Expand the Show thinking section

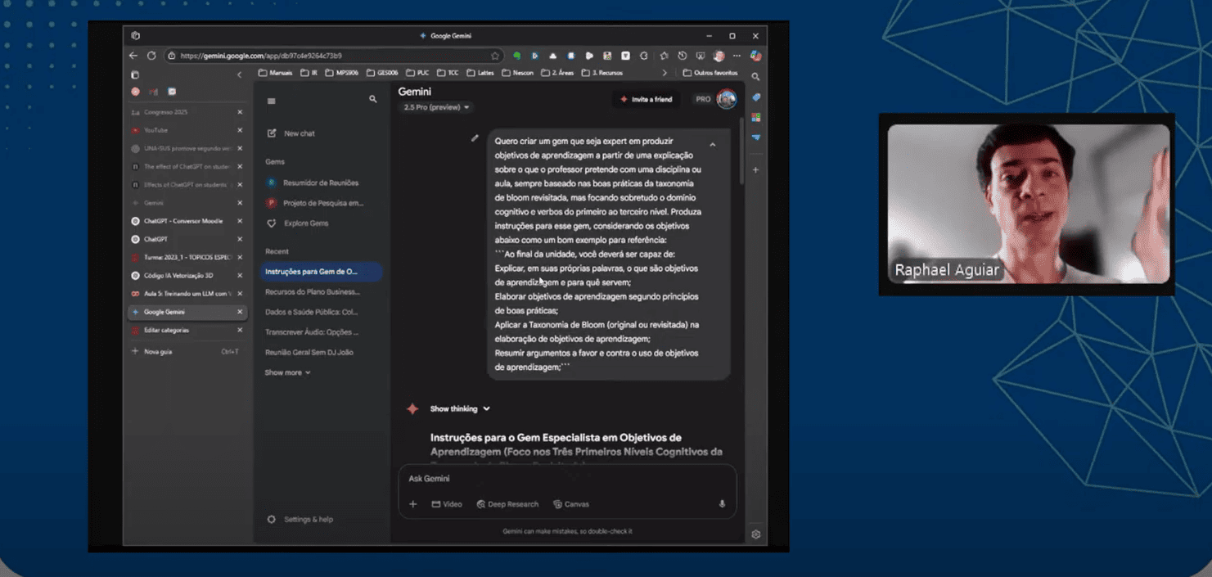tap(460, 408)
